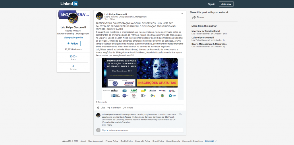Open the Guest Controls footer link
Viewport: 294px width, 145px height.
point(173,141)
